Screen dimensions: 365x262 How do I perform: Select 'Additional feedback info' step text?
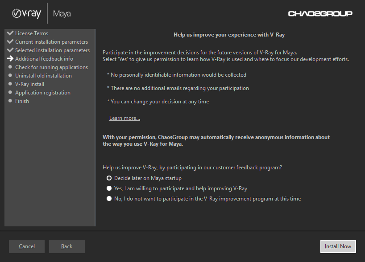pos(44,59)
